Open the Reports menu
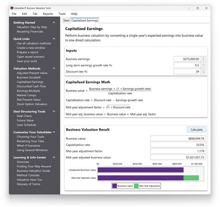 (x=48, y=14)
